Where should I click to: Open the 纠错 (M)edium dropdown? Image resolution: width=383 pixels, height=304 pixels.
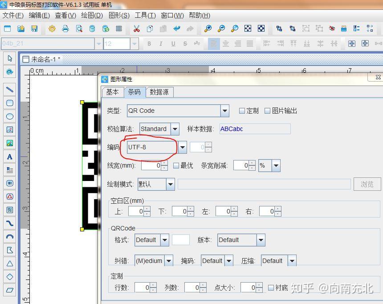[x=169, y=261]
